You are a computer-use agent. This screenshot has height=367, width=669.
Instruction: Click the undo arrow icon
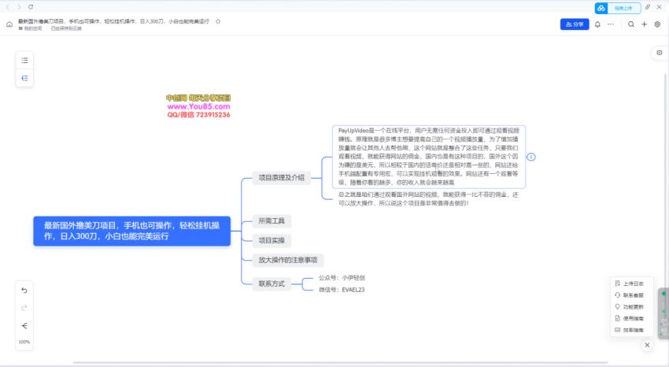(x=24, y=290)
